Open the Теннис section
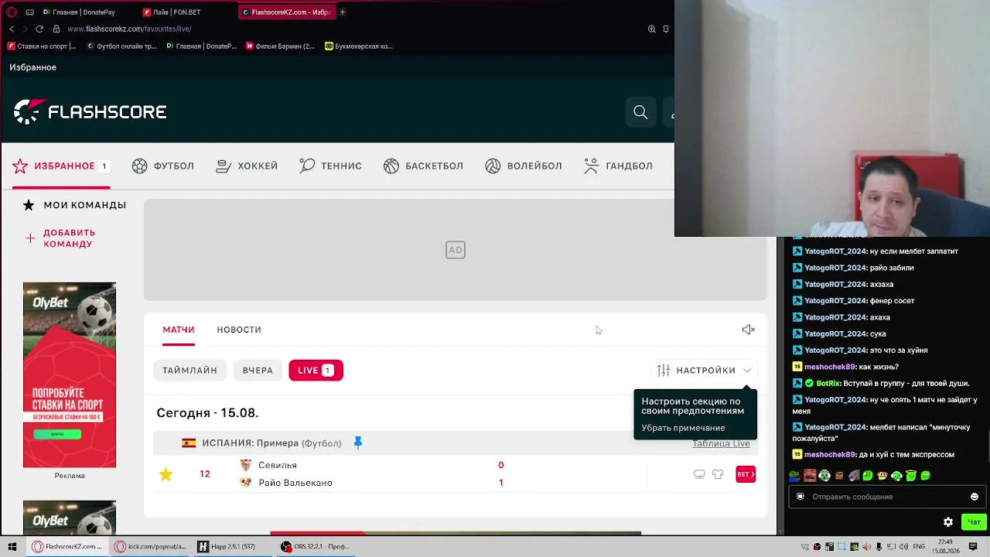Screen dimensions: 990x557 330,166
